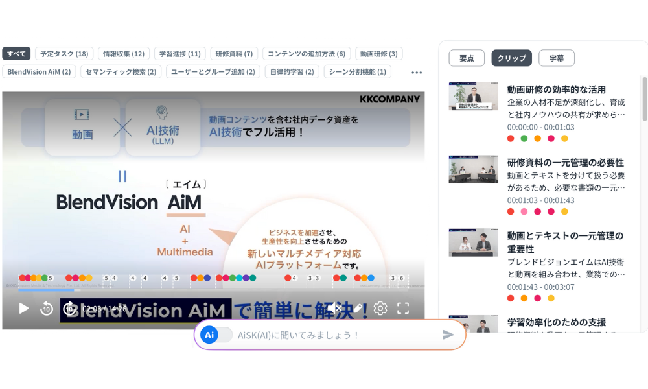The height and width of the screenshot is (389, 648).
Task: Select the すべて filter tag
Action: click(x=16, y=54)
